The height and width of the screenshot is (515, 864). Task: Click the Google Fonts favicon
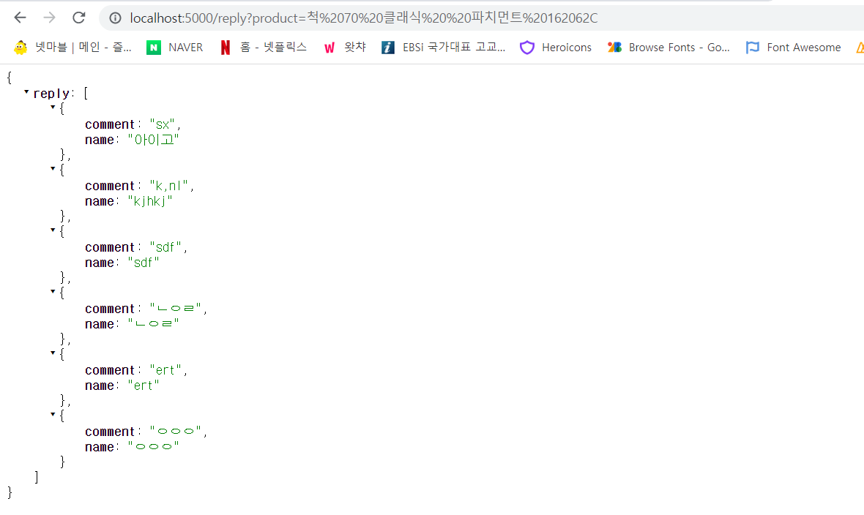614,48
